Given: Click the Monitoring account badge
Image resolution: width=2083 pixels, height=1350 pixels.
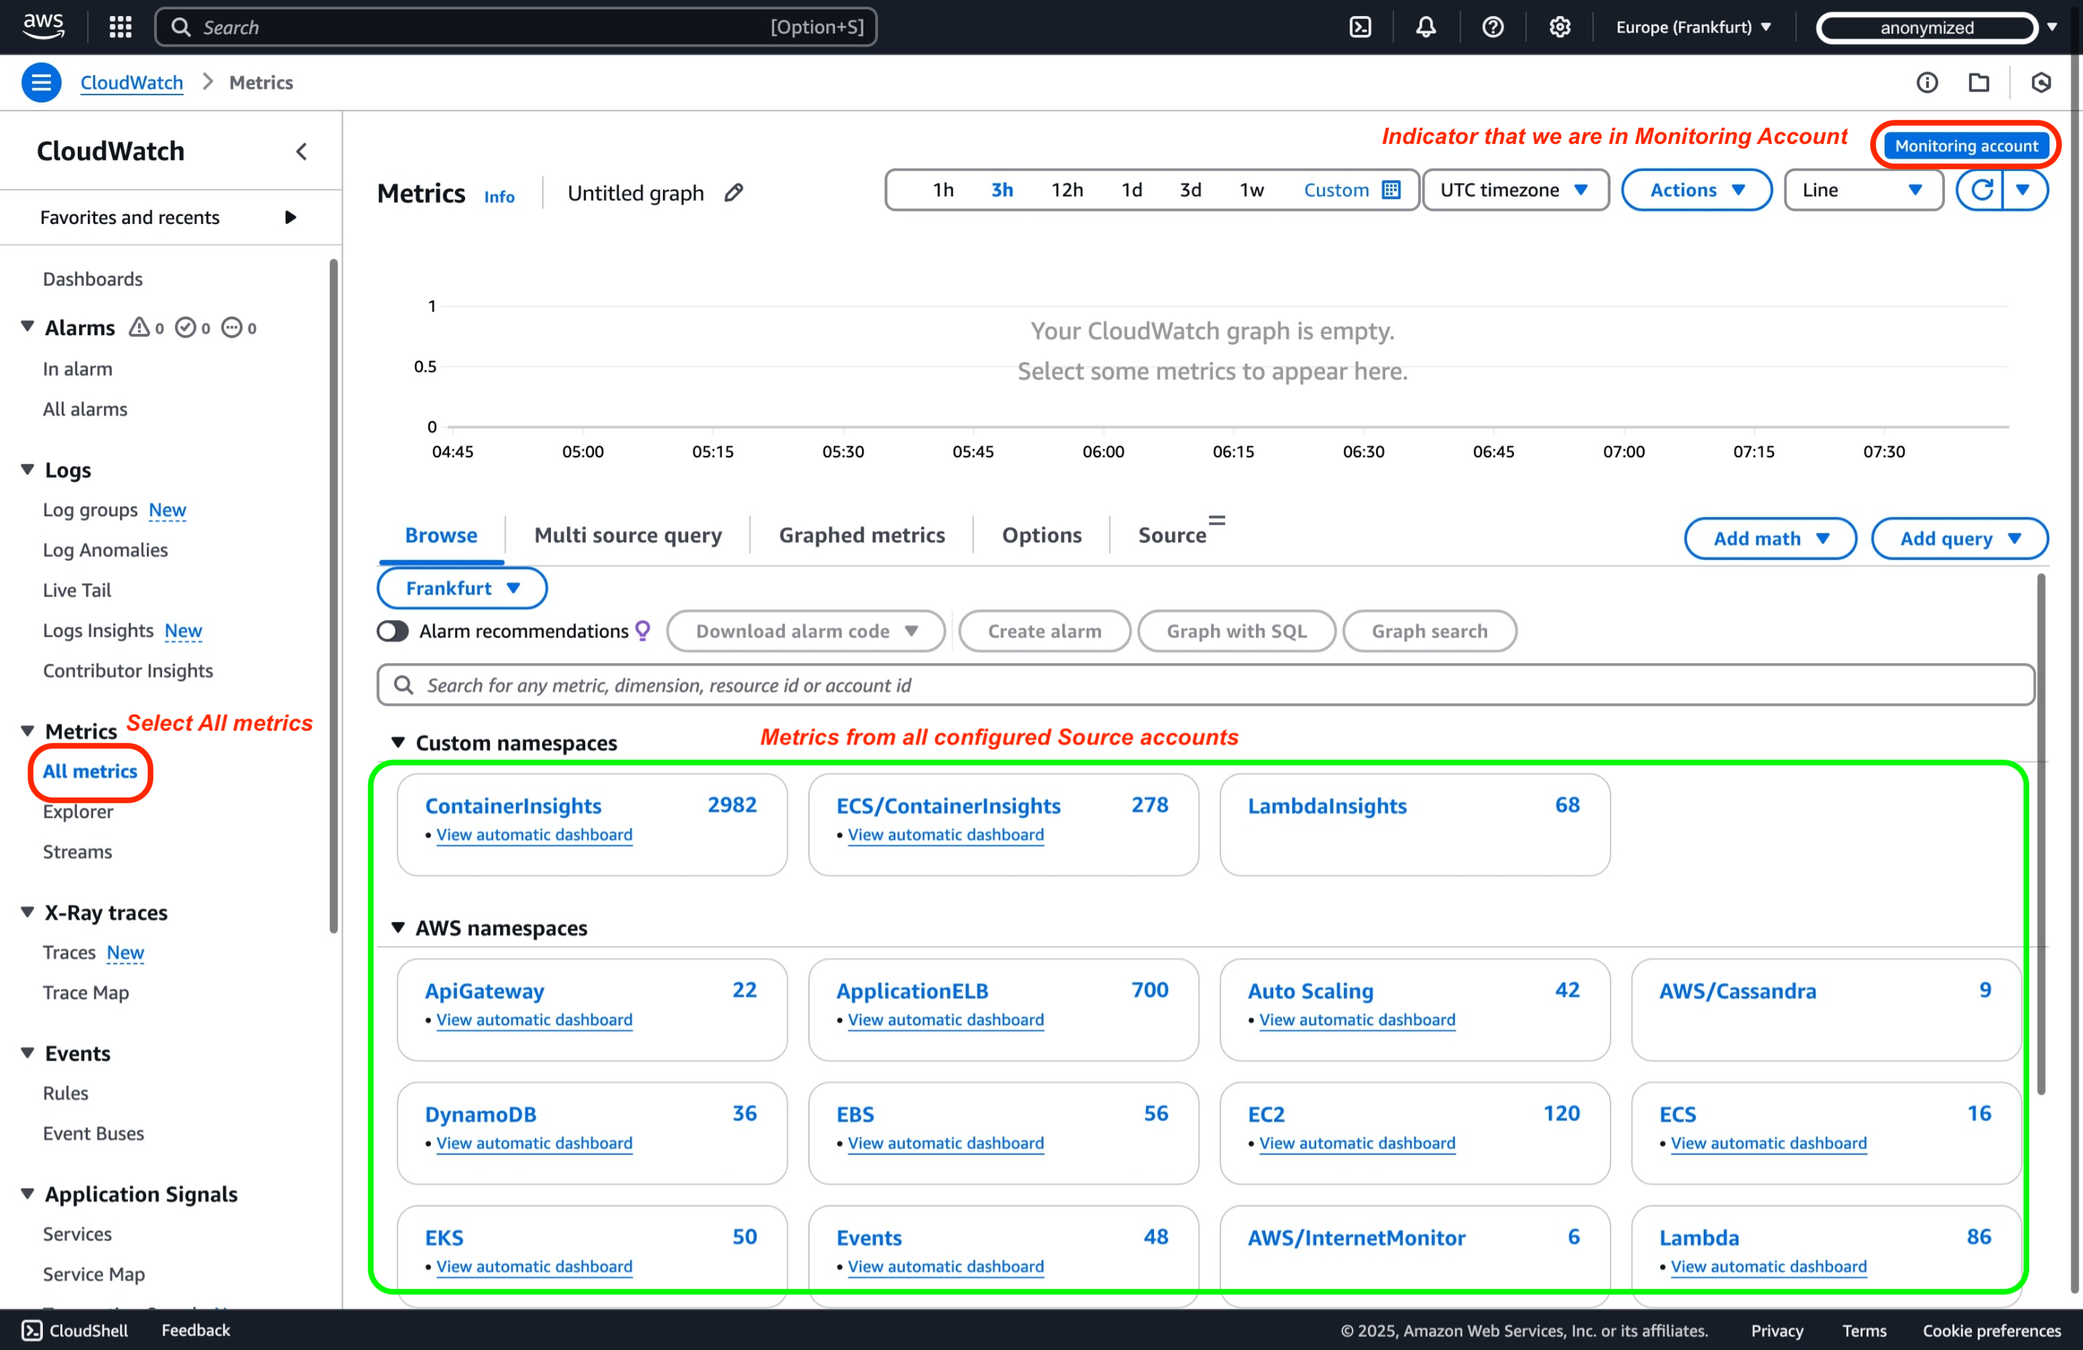Looking at the screenshot, I should 1966,146.
